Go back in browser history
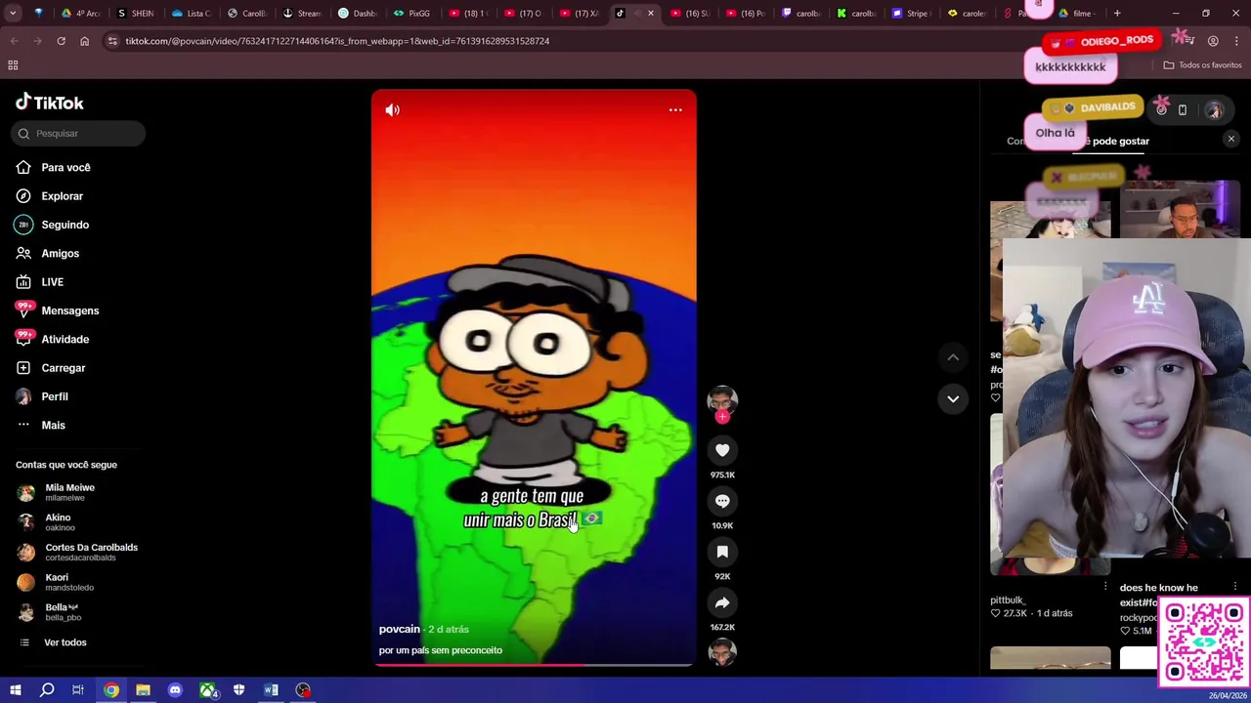The width and height of the screenshot is (1251, 703). coord(15,41)
